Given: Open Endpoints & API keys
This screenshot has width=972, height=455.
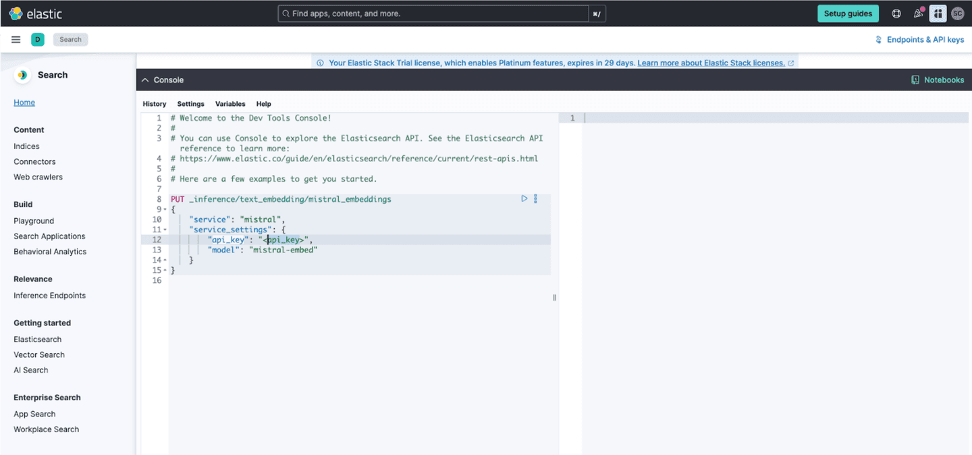Looking at the screenshot, I should click(x=919, y=39).
